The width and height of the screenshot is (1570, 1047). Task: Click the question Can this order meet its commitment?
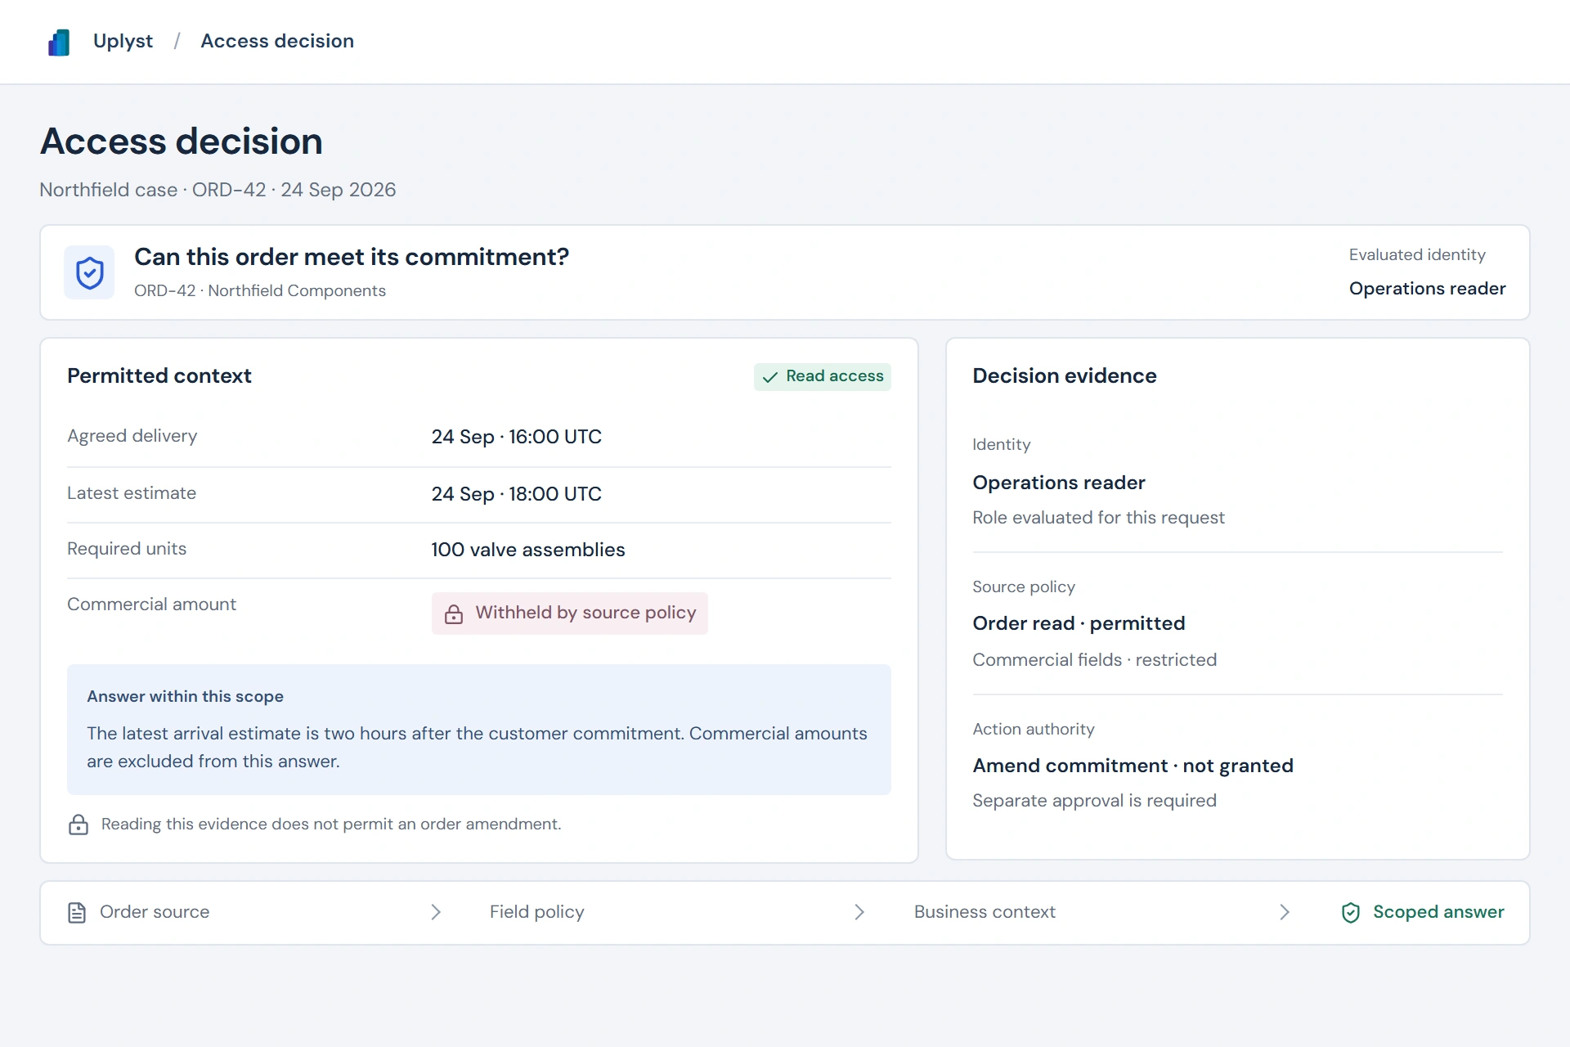click(x=352, y=257)
